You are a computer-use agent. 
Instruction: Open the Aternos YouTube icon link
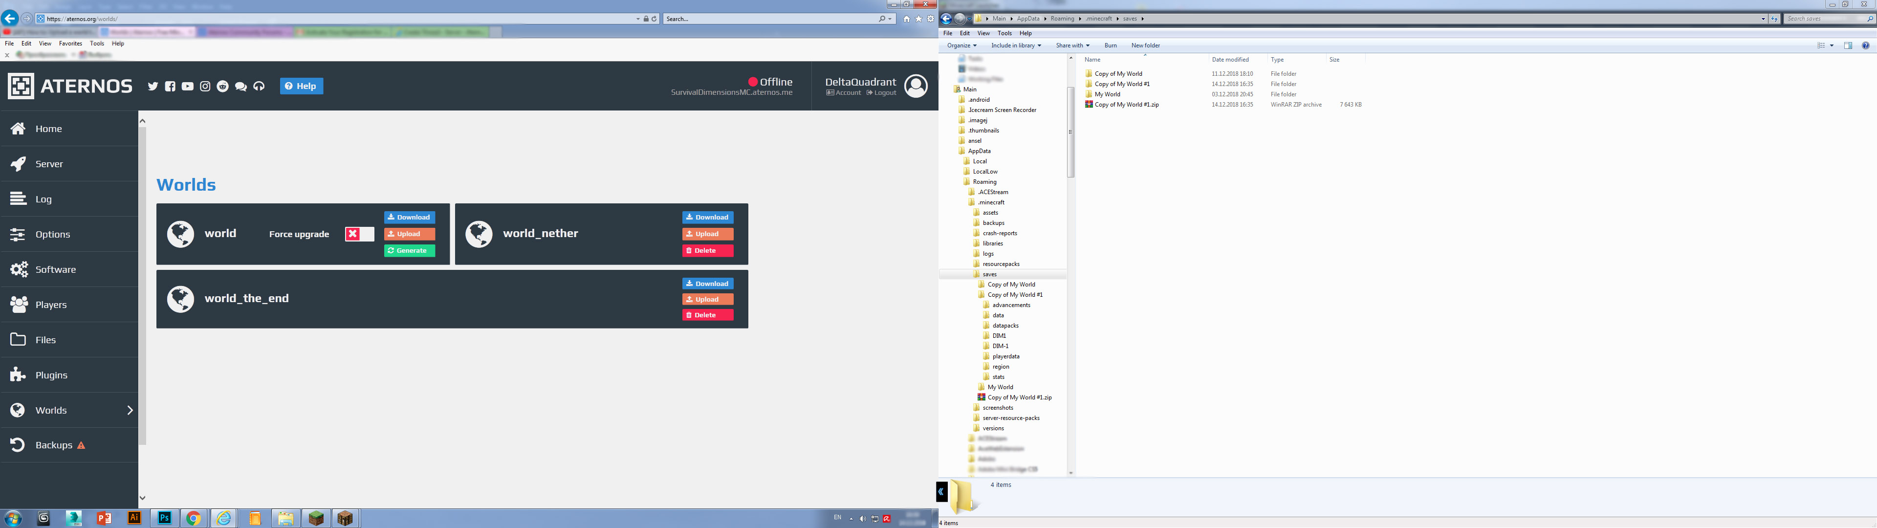click(x=188, y=86)
